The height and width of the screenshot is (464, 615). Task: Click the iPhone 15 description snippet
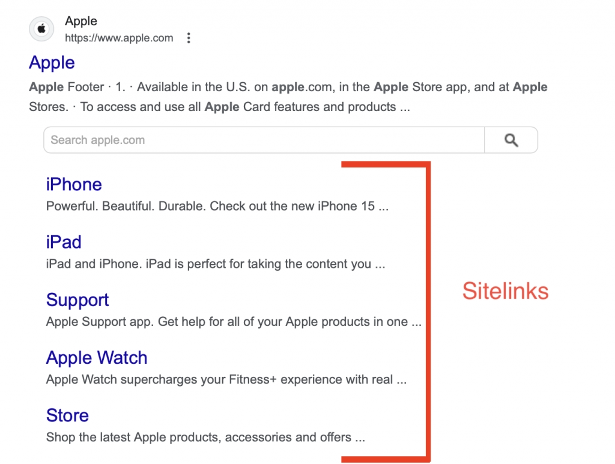click(217, 206)
